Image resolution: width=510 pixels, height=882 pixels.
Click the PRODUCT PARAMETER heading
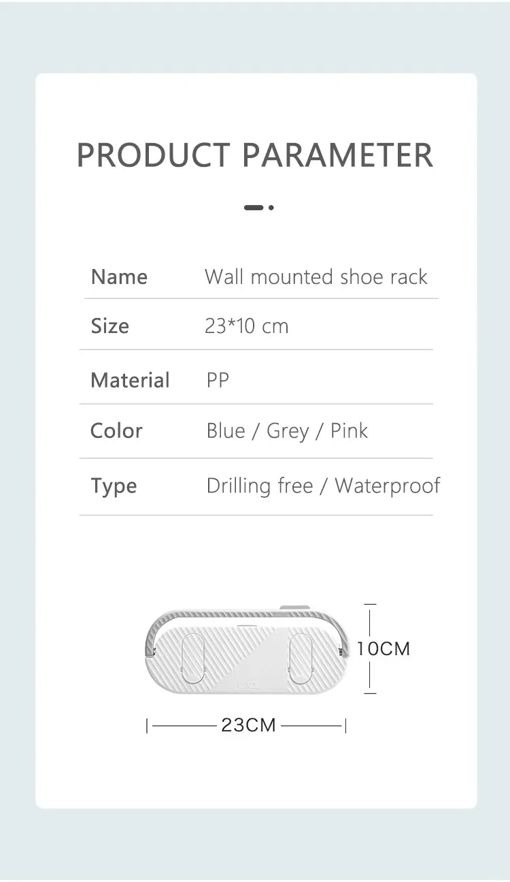(x=254, y=155)
